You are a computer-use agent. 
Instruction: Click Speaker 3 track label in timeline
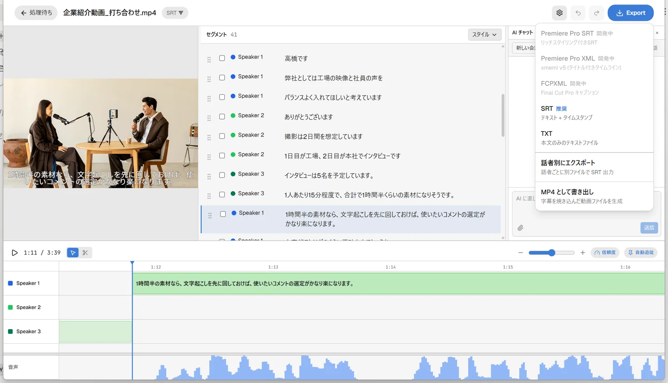28,332
